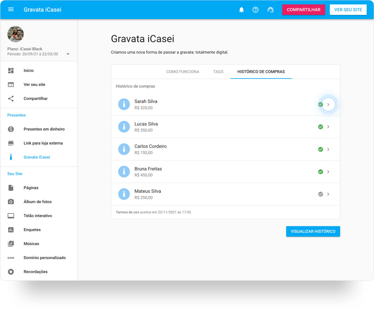Click the tie avatar beside Sarah Silva

(x=124, y=104)
